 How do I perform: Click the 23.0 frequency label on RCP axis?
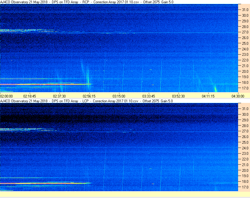(245, 55)
